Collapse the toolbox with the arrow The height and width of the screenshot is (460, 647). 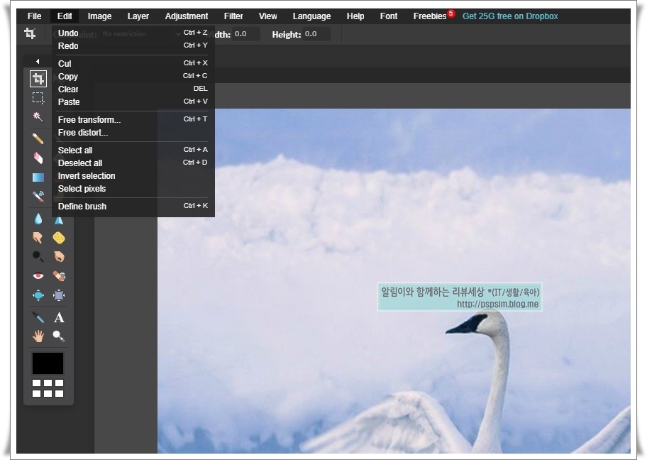click(38, 62)
